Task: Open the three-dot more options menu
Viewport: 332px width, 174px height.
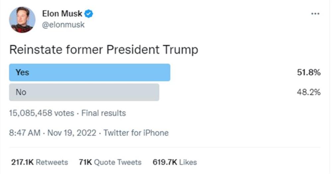Action: pos(315,14)
